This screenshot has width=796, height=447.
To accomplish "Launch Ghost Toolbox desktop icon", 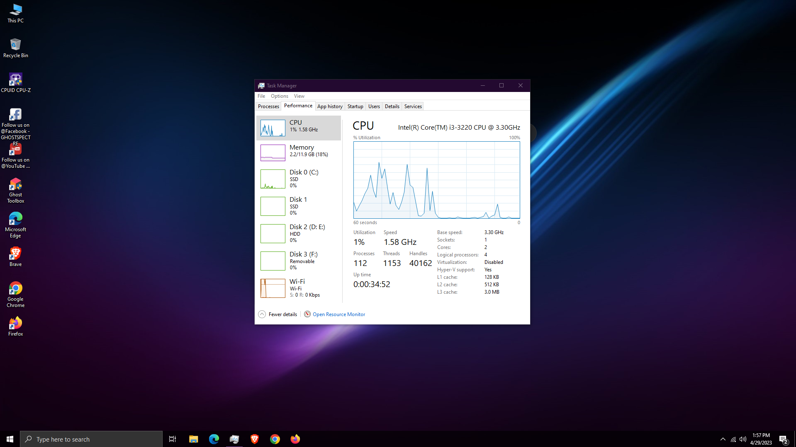I will click(x=15, y=191).
